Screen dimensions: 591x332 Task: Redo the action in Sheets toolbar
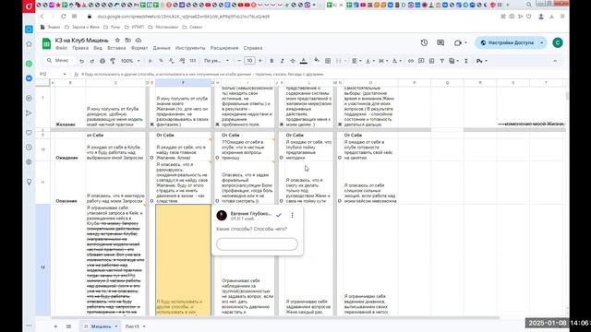click(92, 61)
